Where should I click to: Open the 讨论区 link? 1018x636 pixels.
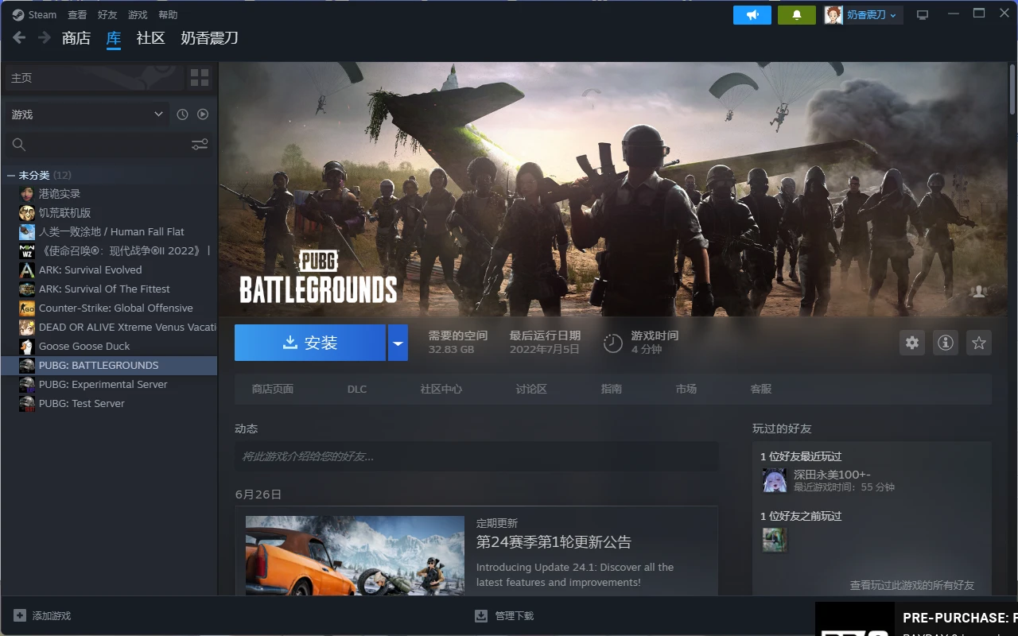pos(531,389)
